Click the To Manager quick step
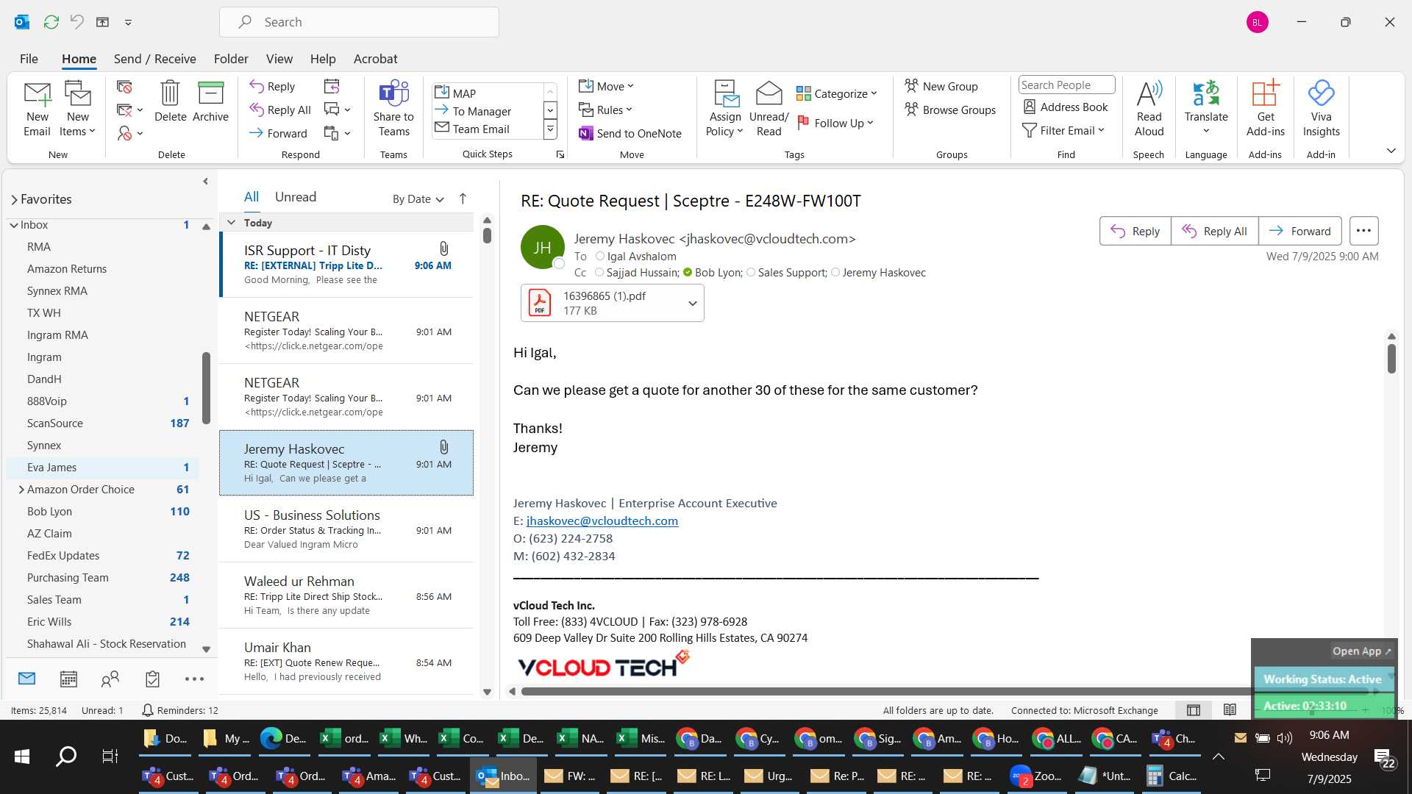Viewport: 1412px width, 794px height. pos(481,111)
